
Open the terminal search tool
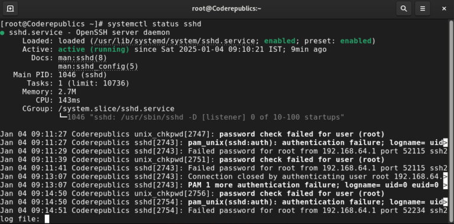(x=404, y=9)
